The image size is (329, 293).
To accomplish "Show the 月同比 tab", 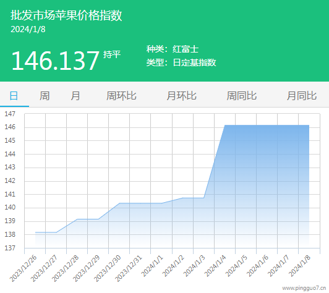I will coord(302,96).
